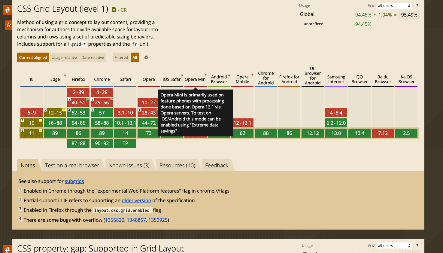Click the CSS Grid Layout (level 1) title
Screen dimensions: 443x253
63,9
